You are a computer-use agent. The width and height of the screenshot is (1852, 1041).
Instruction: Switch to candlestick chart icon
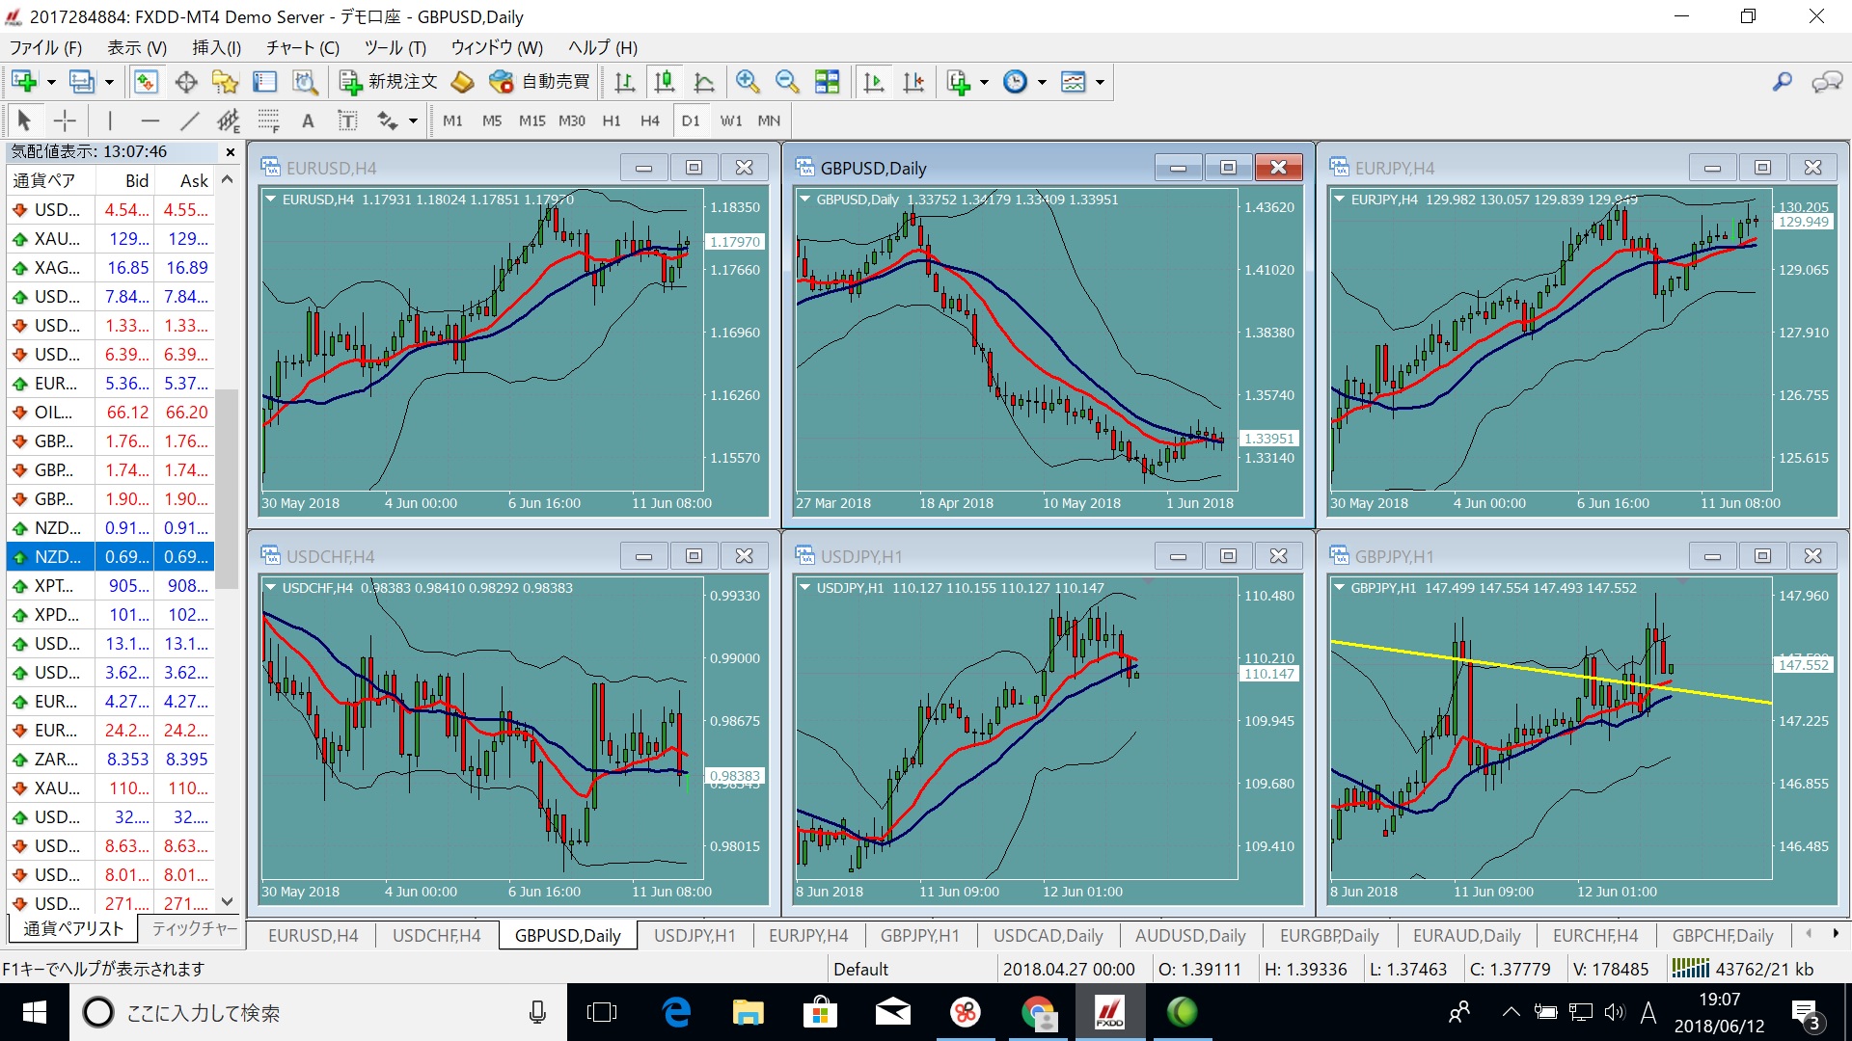pyautogui.click(x=664, y=82)
